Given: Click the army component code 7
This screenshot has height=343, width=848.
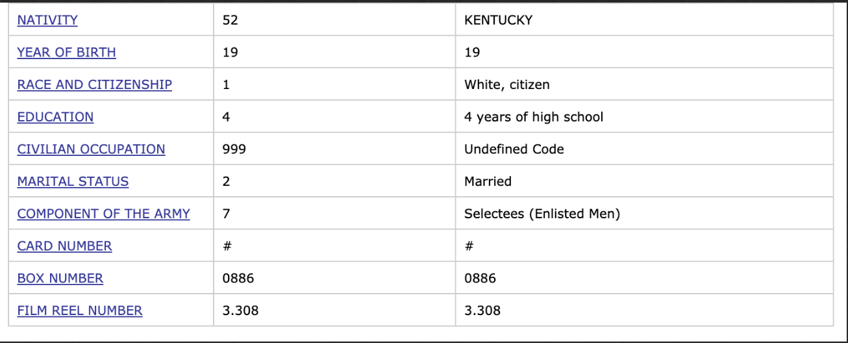Looking at the screenshot, I should [226, 214].
